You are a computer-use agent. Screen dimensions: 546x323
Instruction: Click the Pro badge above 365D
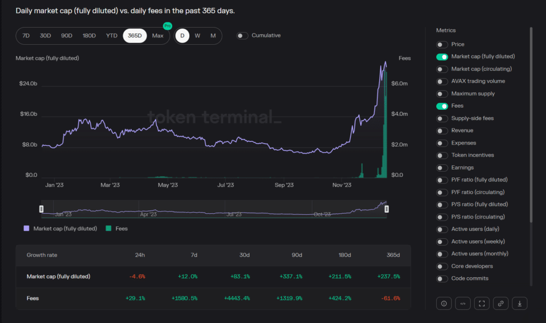coord(167,26)
